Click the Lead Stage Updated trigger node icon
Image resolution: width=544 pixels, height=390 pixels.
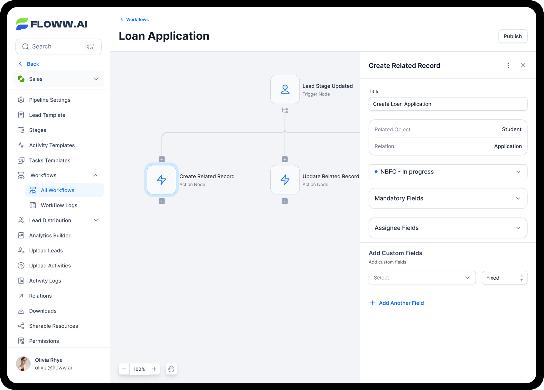click(x=285, y=89)
